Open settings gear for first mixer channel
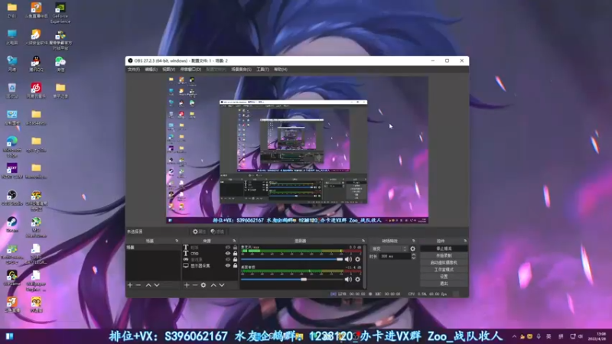Screen dimensions: 612x344 coord(357,259)
